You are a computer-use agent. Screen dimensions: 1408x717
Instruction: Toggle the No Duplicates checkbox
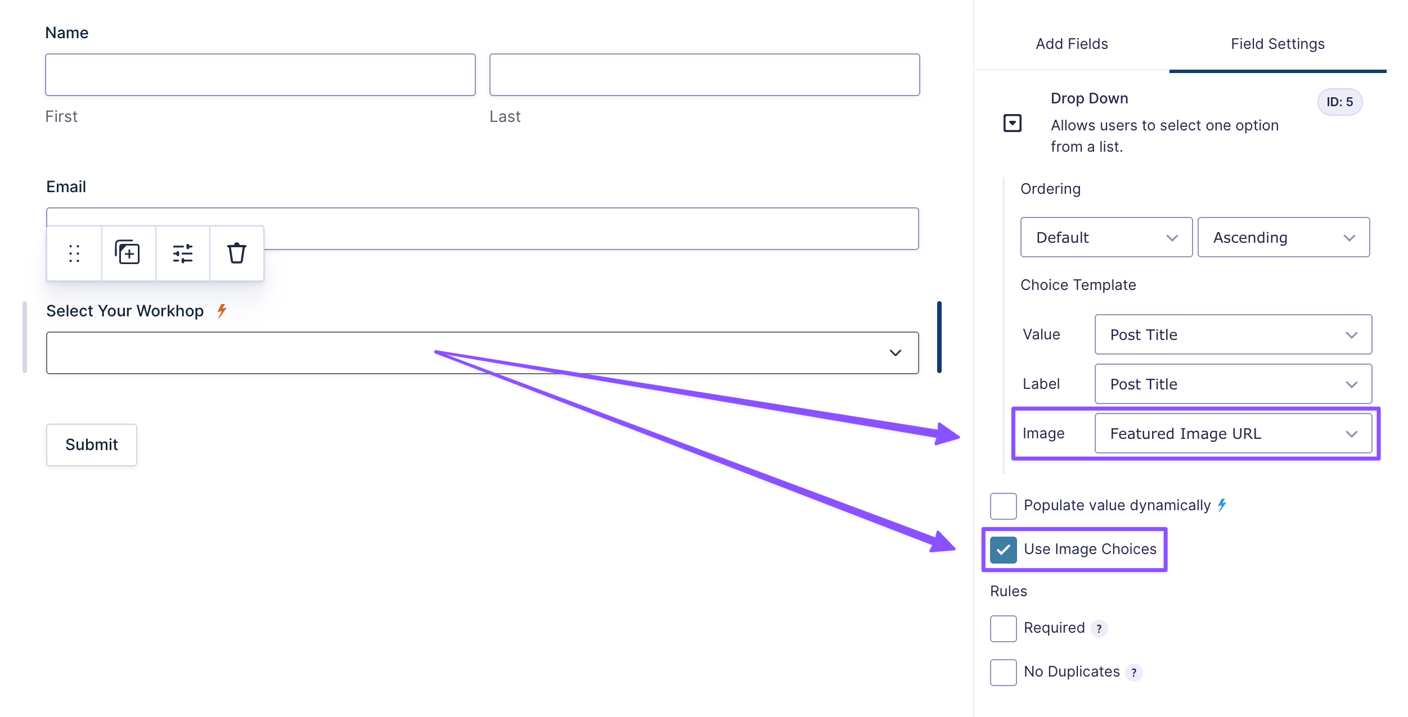[1003, 672]
